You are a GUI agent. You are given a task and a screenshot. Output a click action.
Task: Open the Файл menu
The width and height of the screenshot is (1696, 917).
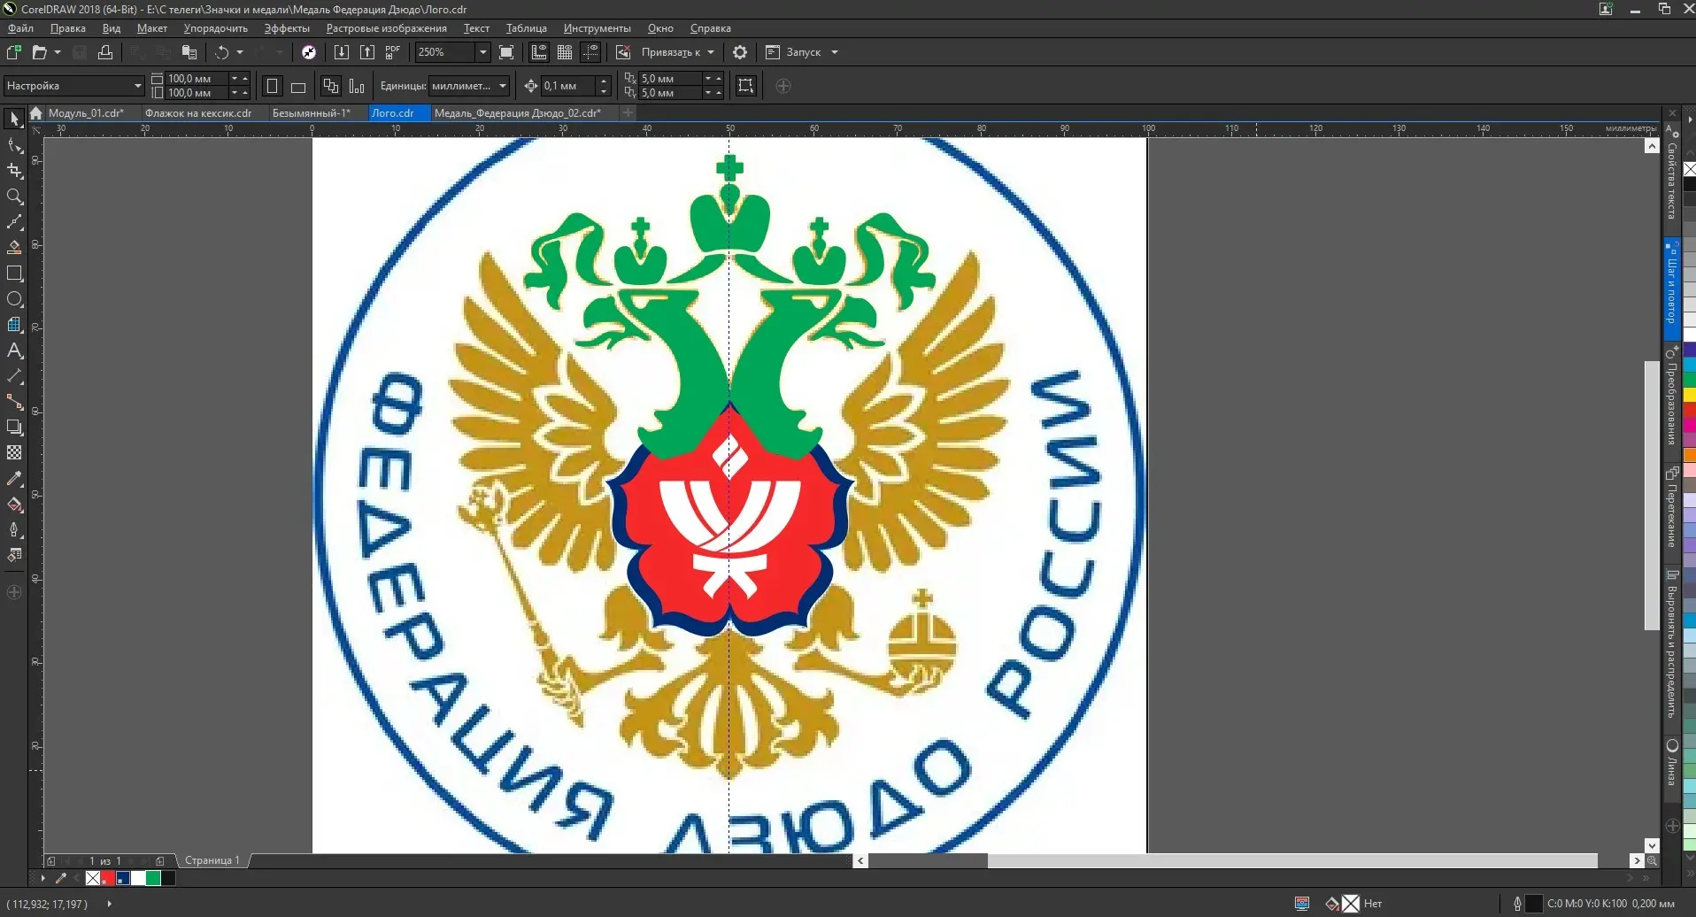click(x=20, y=28)
